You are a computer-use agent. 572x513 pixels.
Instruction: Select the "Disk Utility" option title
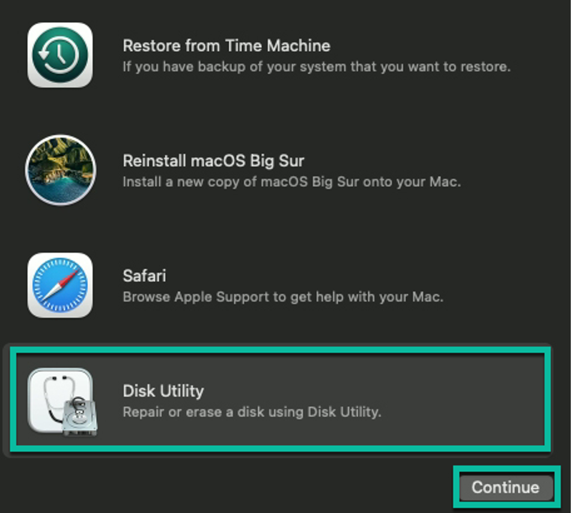tap(163, 391)
